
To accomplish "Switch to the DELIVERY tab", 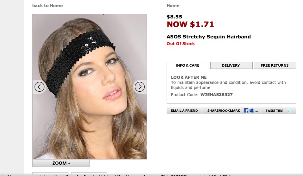I will coord(231,65).
